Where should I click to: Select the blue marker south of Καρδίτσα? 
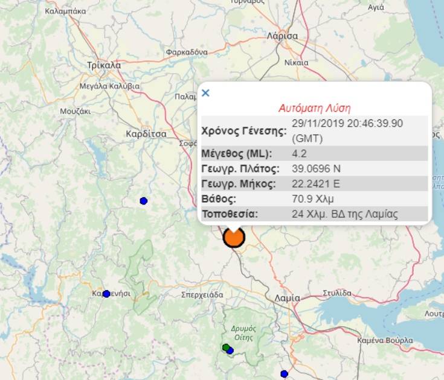click(x=143, y=201)
